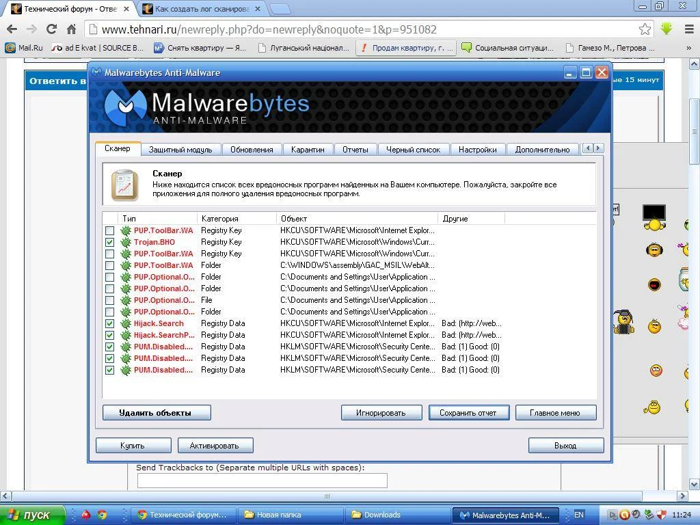
Task: Click the bug icon beside PUP.Optional File entry
Action: point(126,301)
